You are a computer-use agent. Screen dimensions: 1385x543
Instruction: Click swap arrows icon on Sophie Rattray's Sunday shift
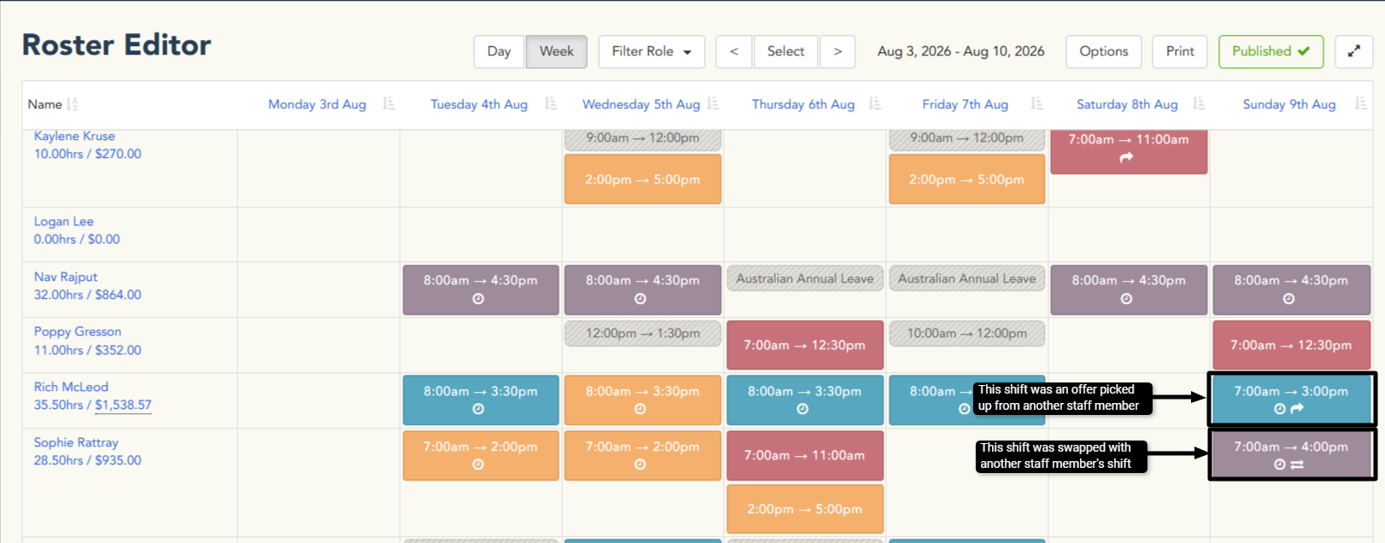pyautogui.click(x=1297, y=464)
